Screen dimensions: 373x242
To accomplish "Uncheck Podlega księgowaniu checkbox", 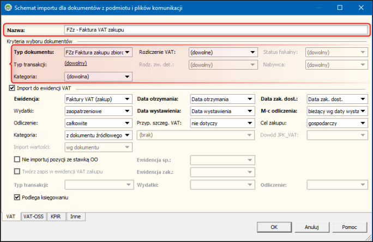I will coord(17,197).
